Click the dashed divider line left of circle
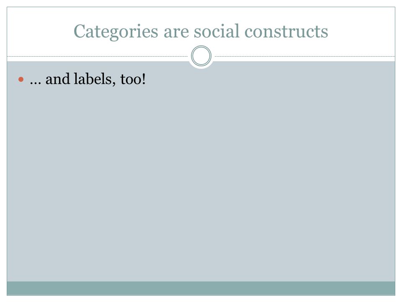 (98, 56)
